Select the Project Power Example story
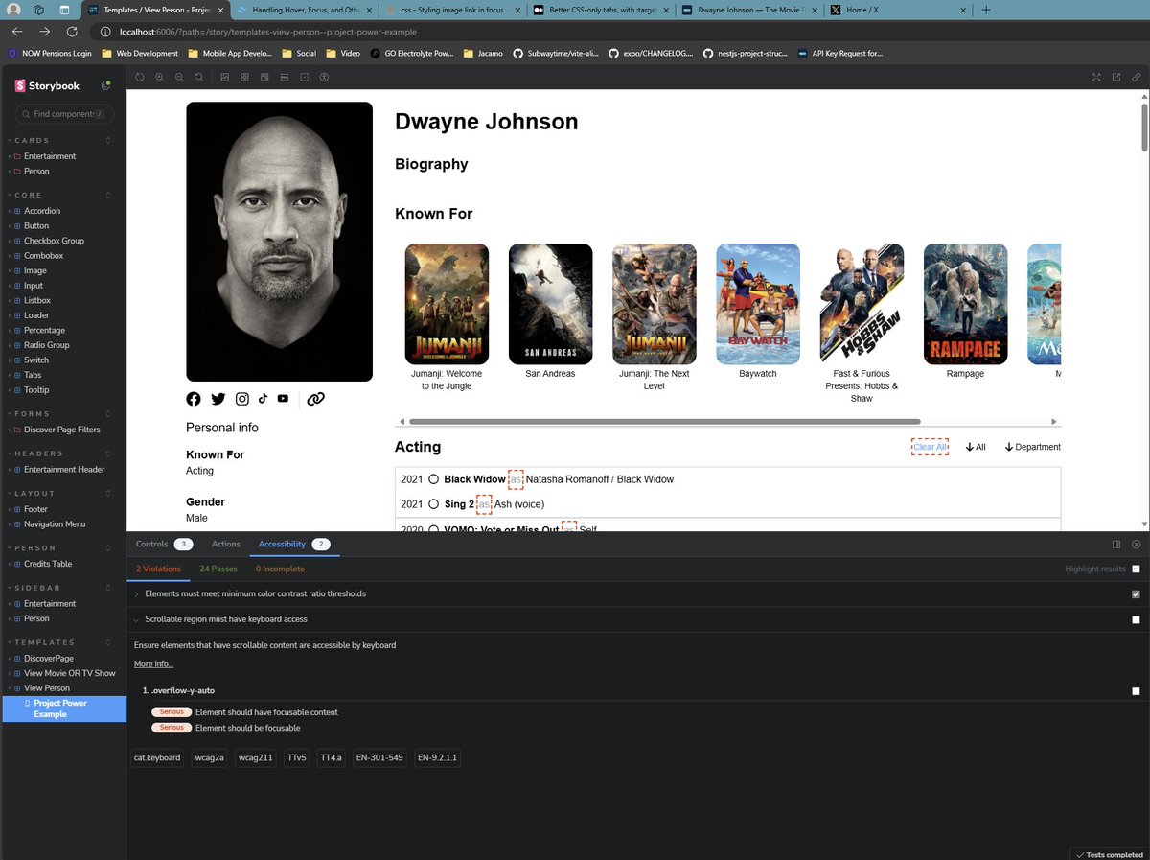This screenshot has height=860, width=1150. (x=63, y=709)
